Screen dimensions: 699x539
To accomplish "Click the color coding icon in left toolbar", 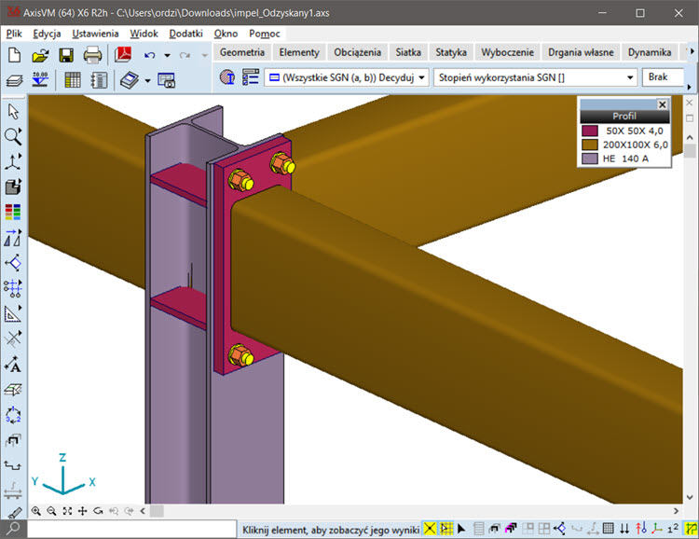I will (13, 212).
